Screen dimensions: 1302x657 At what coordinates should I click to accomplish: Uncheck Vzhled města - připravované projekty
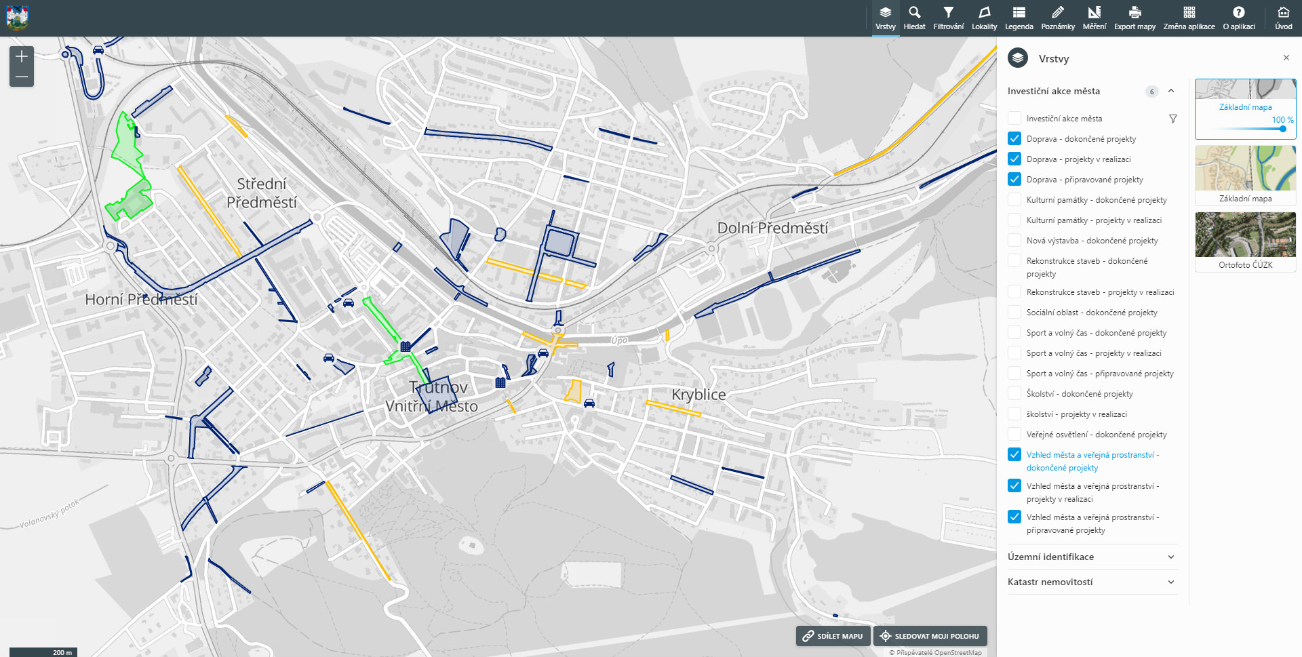[x=1014, y=517]
